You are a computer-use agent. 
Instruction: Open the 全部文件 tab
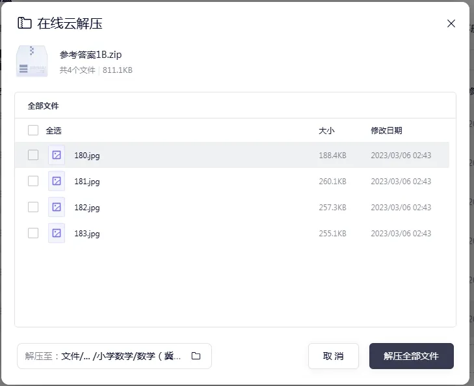43,106
